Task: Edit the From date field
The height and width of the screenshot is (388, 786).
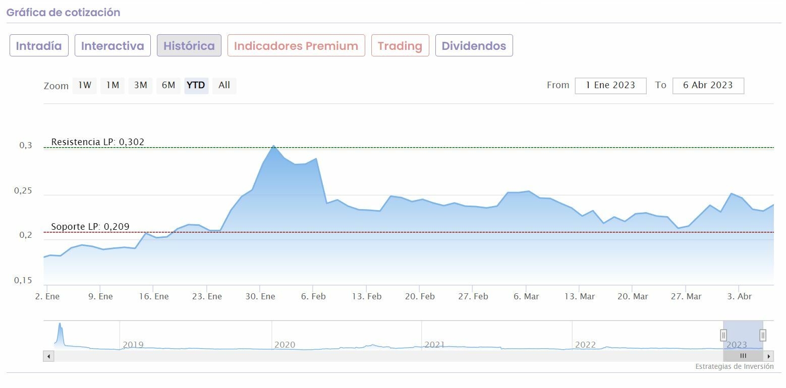Action: [610, 85]
